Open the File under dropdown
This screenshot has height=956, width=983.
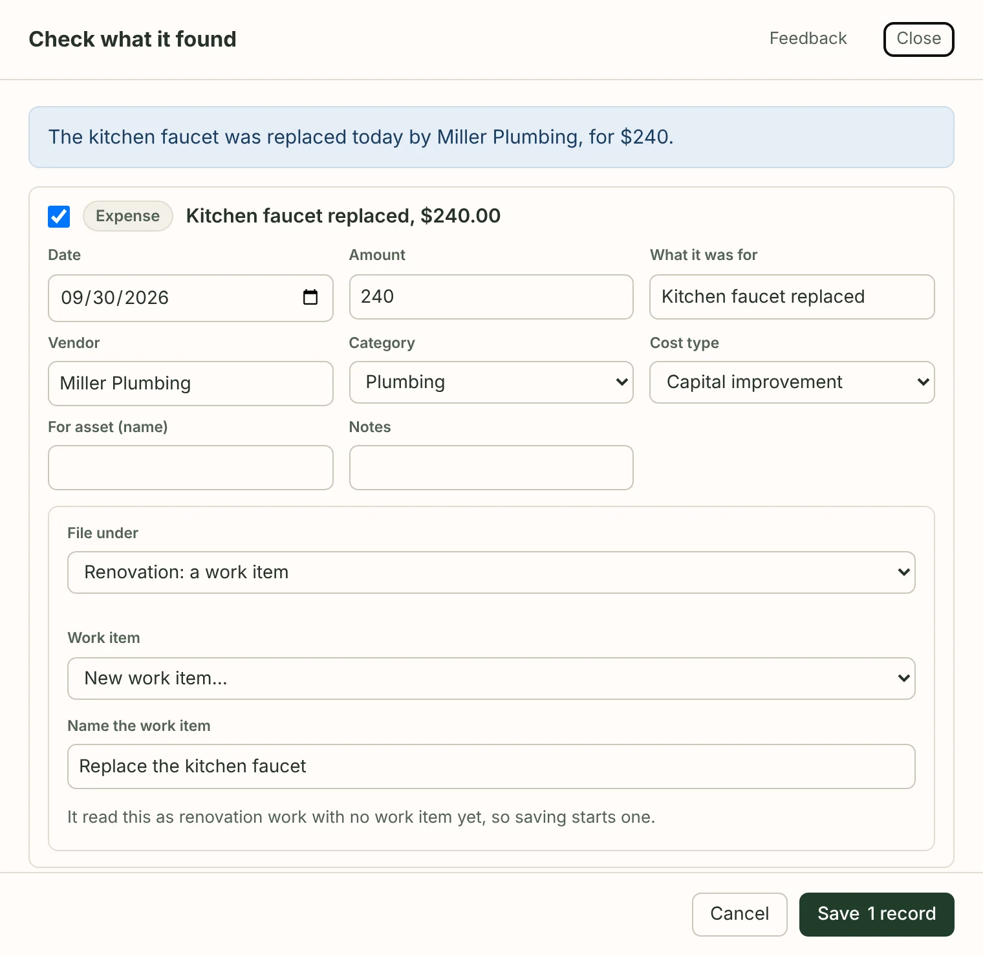coord(492,572)
